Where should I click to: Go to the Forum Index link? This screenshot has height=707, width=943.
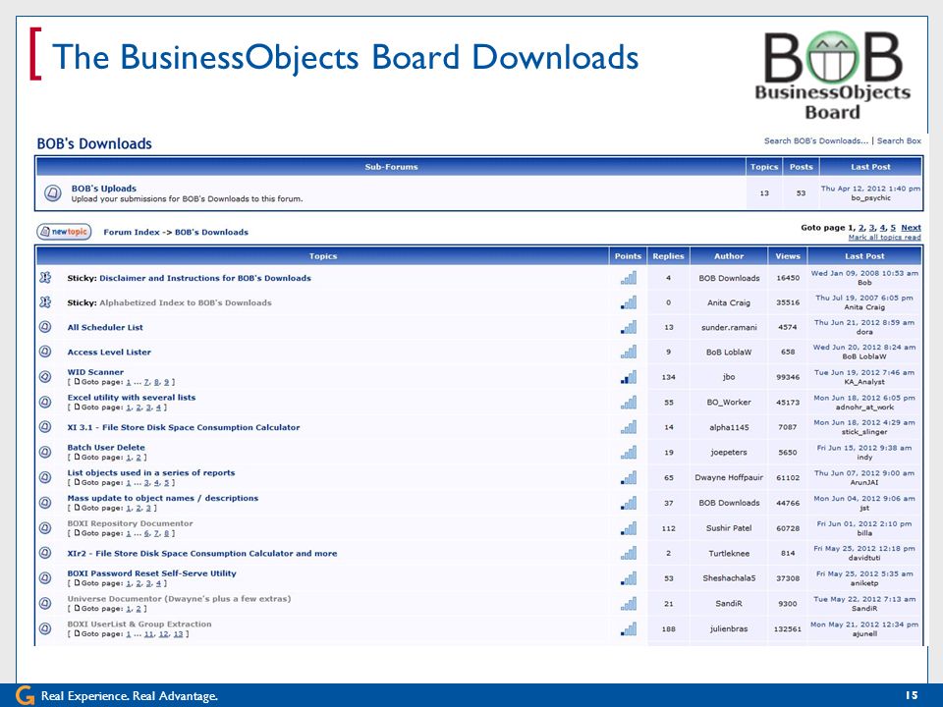pos(132,232)
